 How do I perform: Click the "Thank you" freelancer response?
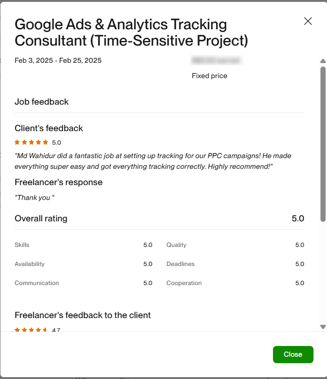[x=35, y=198]
